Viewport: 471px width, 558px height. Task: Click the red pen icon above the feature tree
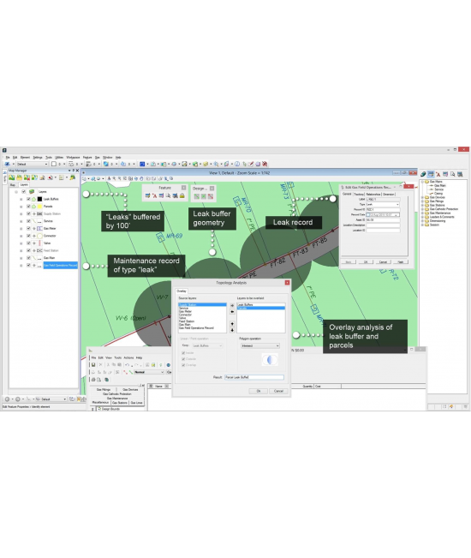[x=438, y=174]
